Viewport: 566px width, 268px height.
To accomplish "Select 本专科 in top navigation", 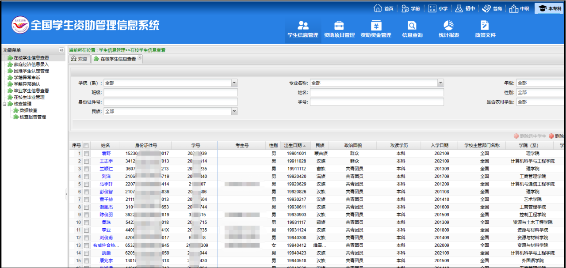I will (x=550, y=8).
